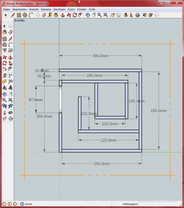Pick the Tape Measure tool in the left tool set
The width and height of the screenshot is (184, 208).
click(x=5, y=76)
